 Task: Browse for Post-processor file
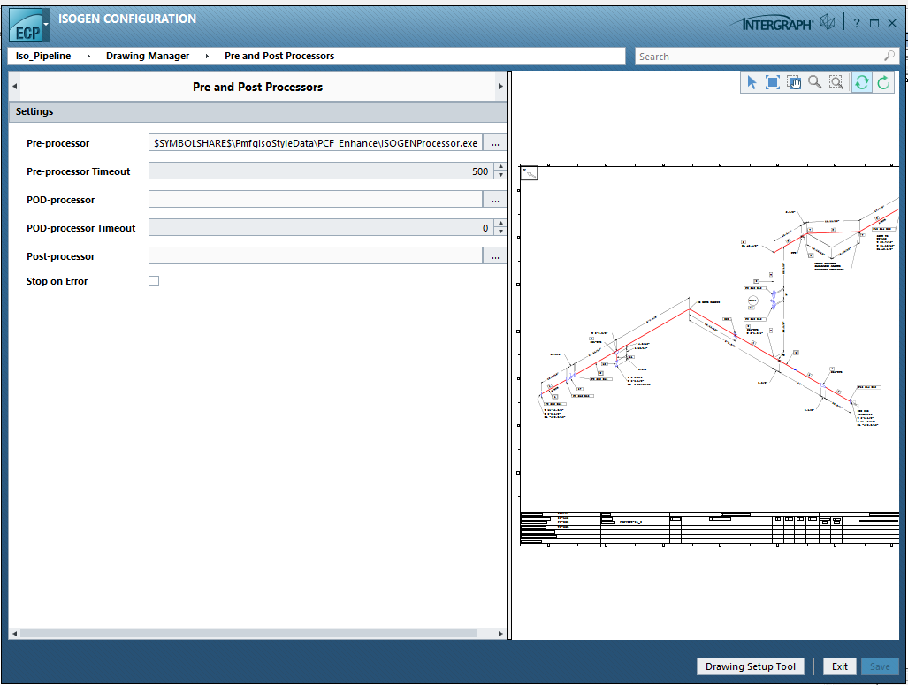495,256
